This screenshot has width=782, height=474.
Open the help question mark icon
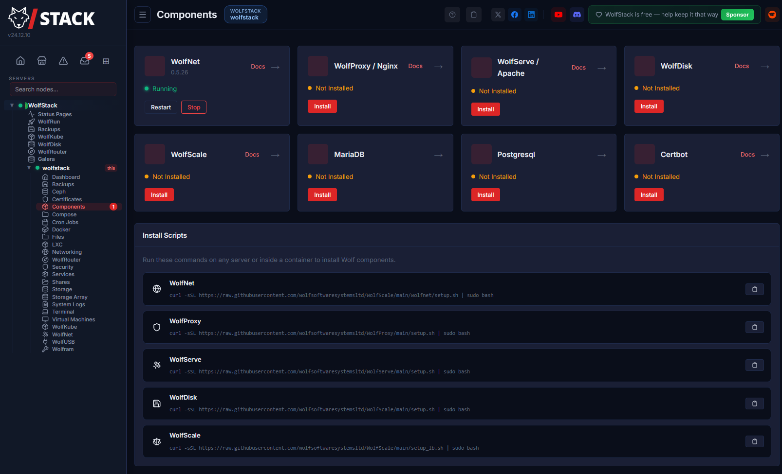point(452,15)
